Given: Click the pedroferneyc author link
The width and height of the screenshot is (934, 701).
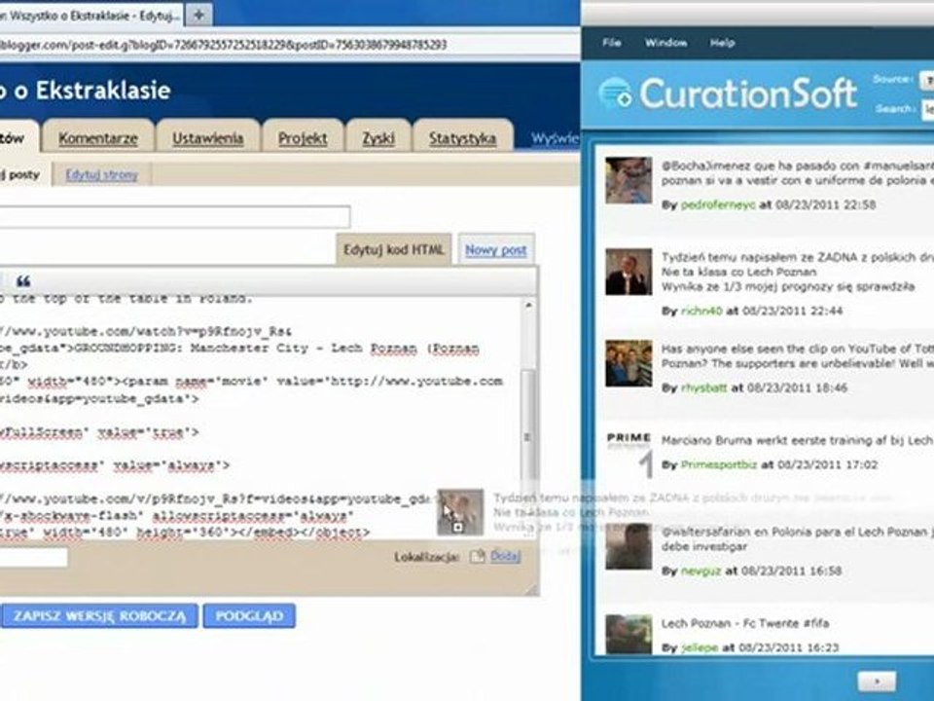Looking at the screenshot, I should point(718,204).
